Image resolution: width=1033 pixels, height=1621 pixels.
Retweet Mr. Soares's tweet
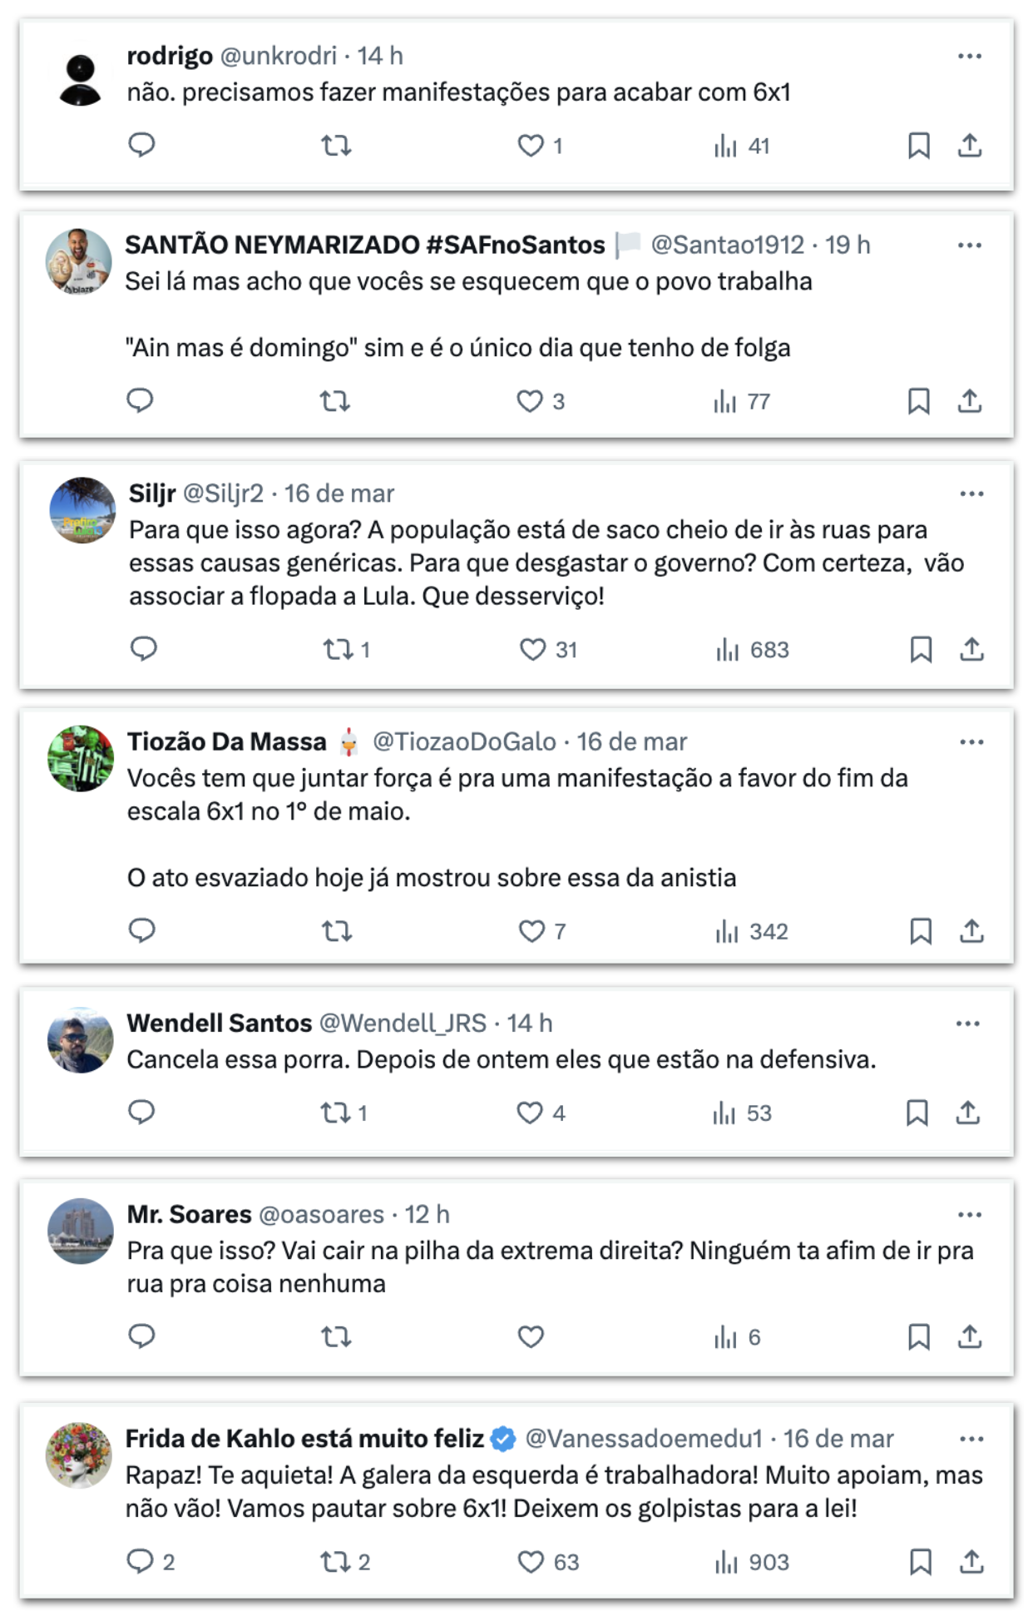point(336,1337)
